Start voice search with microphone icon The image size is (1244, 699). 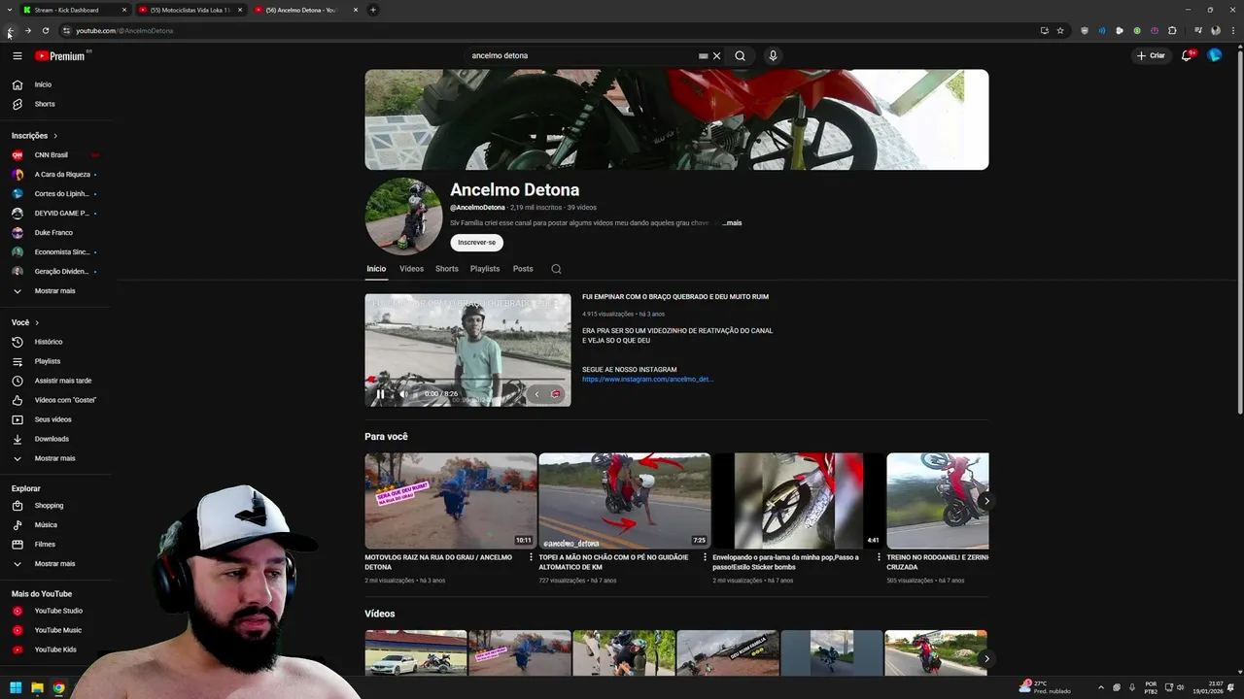point(773,55)
